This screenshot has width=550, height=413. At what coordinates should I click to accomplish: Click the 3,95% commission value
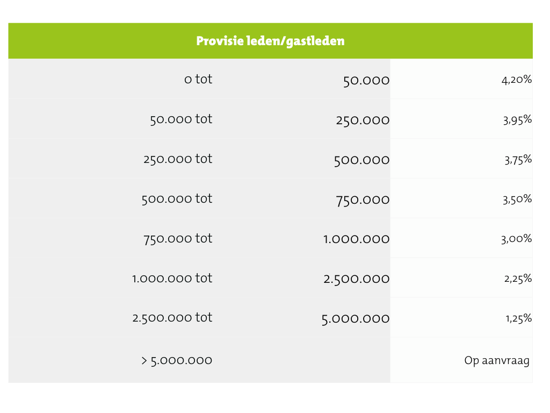[517, 120]
